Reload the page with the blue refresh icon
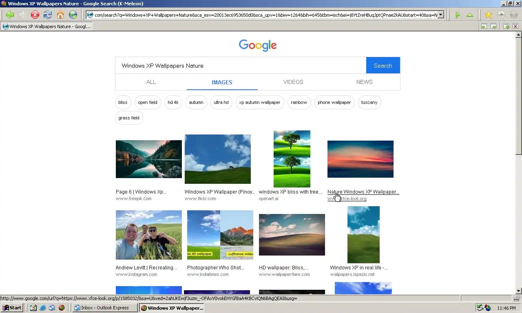This screenshot has width=522, height=313. coord(48,15)
